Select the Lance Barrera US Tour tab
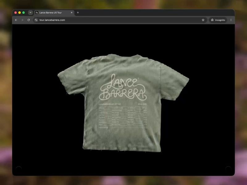Viewport: 247px width, 185px height. [x=54, y=13]
